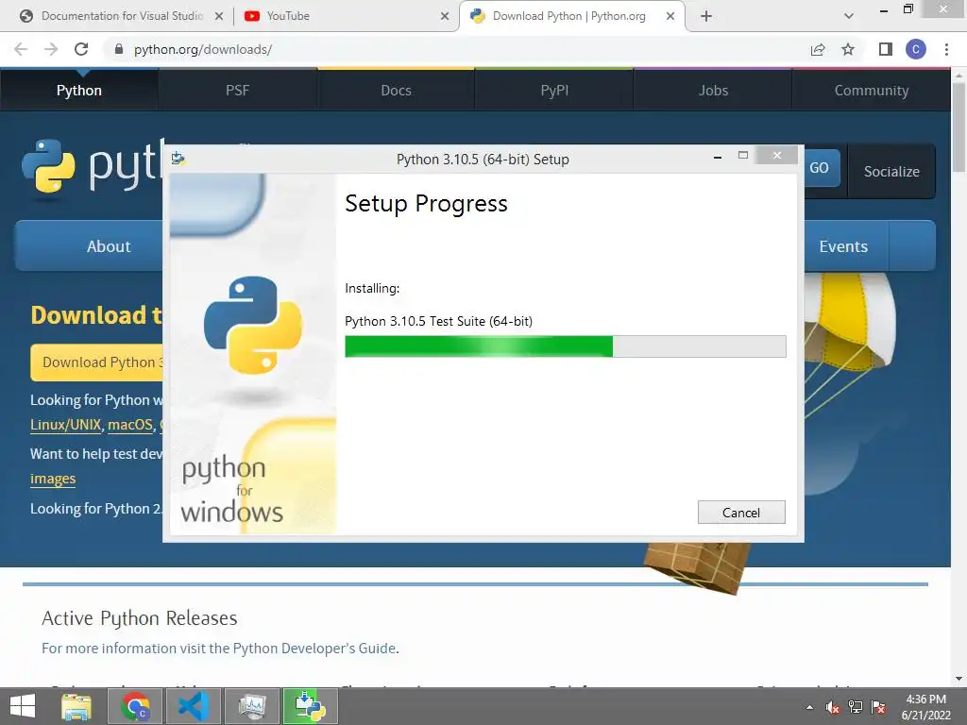Click the yellow Download Python button
This screenshot has width=967, height=725.
click(97, 362)
